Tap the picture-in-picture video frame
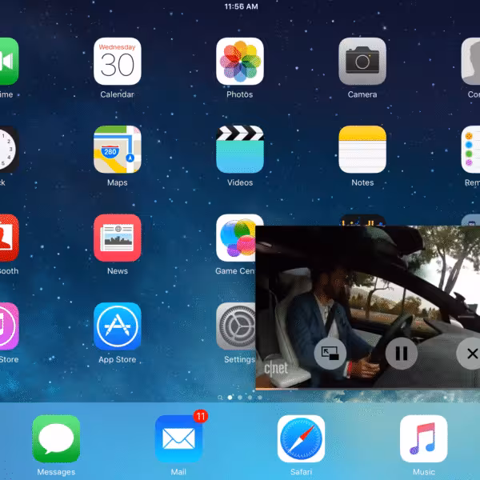 tap(368, 308)
